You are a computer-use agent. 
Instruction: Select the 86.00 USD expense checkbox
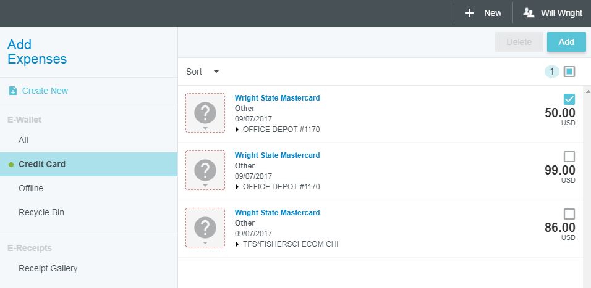tap(569, 213)
